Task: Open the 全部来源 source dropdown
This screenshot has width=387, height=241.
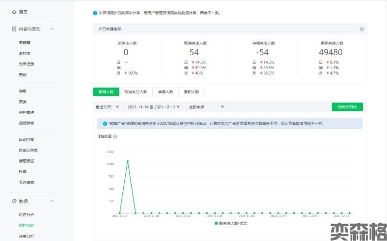Action: tap(207, 107)
